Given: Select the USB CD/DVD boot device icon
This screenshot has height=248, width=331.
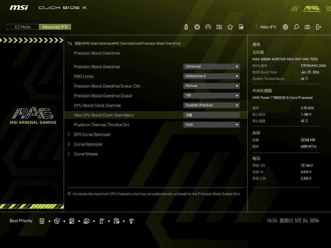Looking at the screenshot, I should (87, 221).
